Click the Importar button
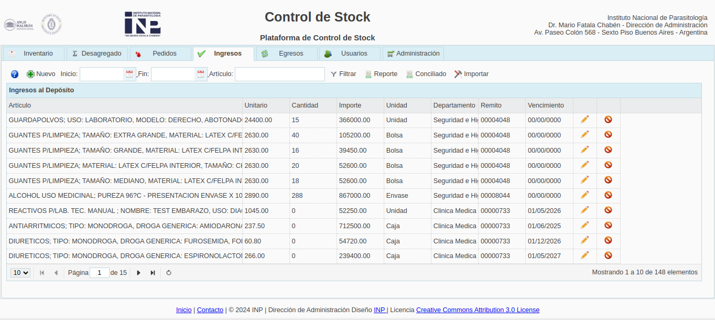Screen dimensions: 715x320 (x=471, y=74)
